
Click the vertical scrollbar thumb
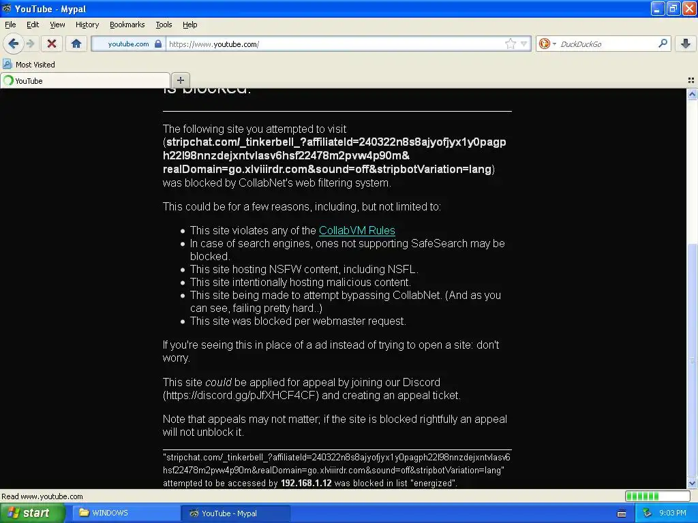click(x=692, y=361)
